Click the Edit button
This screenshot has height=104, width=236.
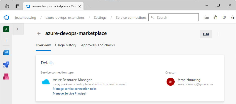click(x=206, y=34)
